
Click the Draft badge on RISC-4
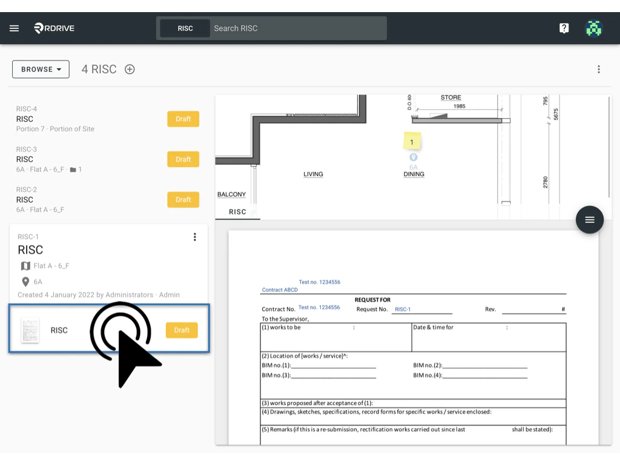(183, 119)
